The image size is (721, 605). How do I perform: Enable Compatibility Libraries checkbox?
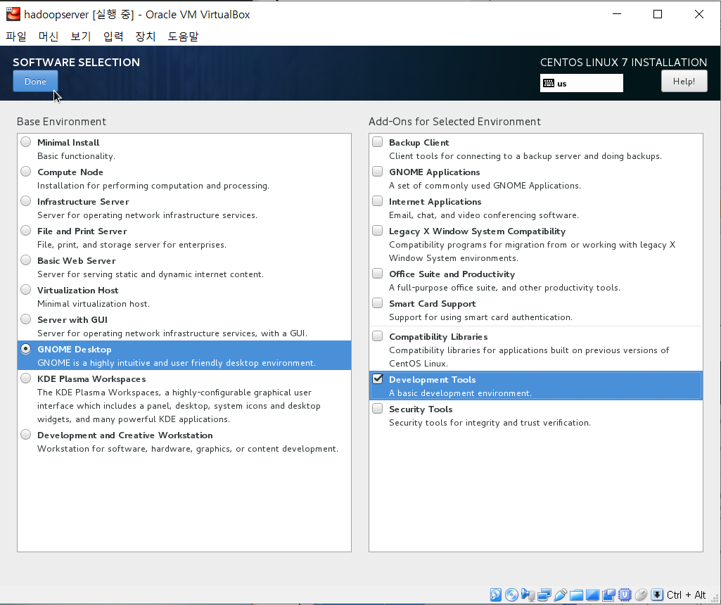[x=378, y=336]
